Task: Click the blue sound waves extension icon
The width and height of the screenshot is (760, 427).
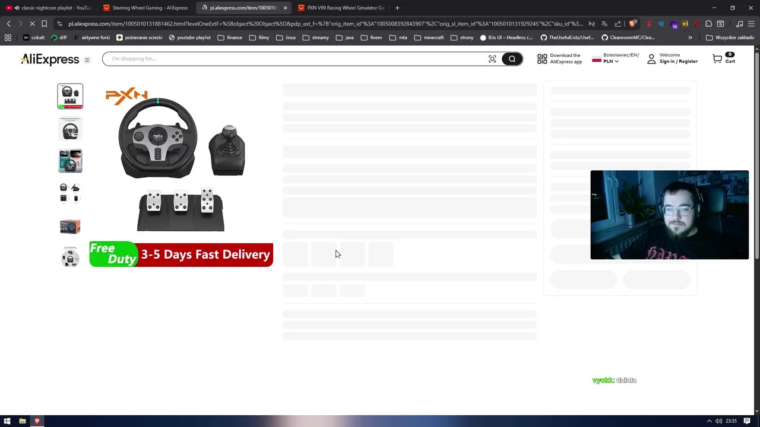Action: (661, 24)
